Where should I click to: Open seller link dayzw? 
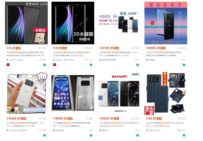105,130
